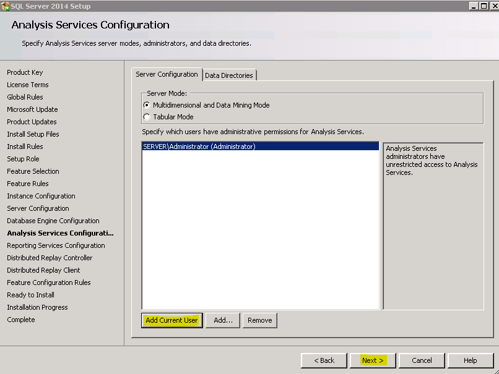Screen dimensions: 499x374
Task: Minimize the SQL Server 2014 Setup window
Action: (x=474, y=6)
